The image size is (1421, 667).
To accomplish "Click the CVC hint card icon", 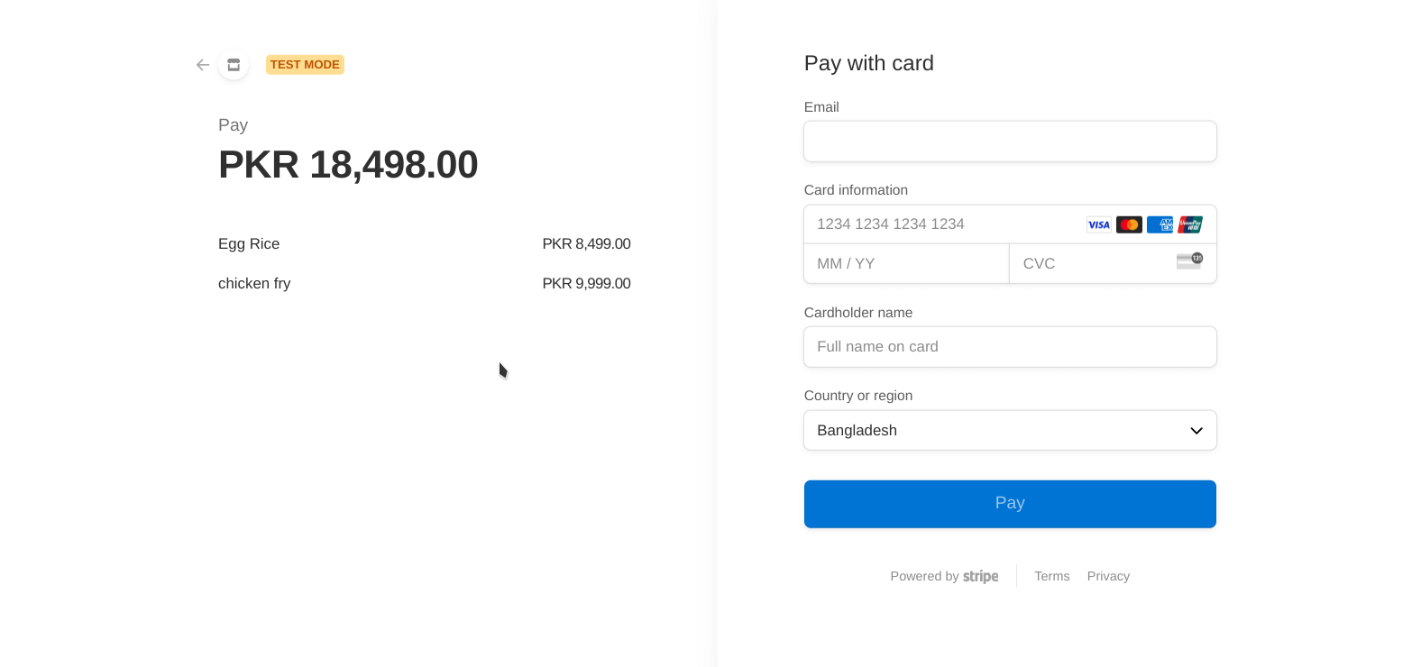I will click(1188, 260).
